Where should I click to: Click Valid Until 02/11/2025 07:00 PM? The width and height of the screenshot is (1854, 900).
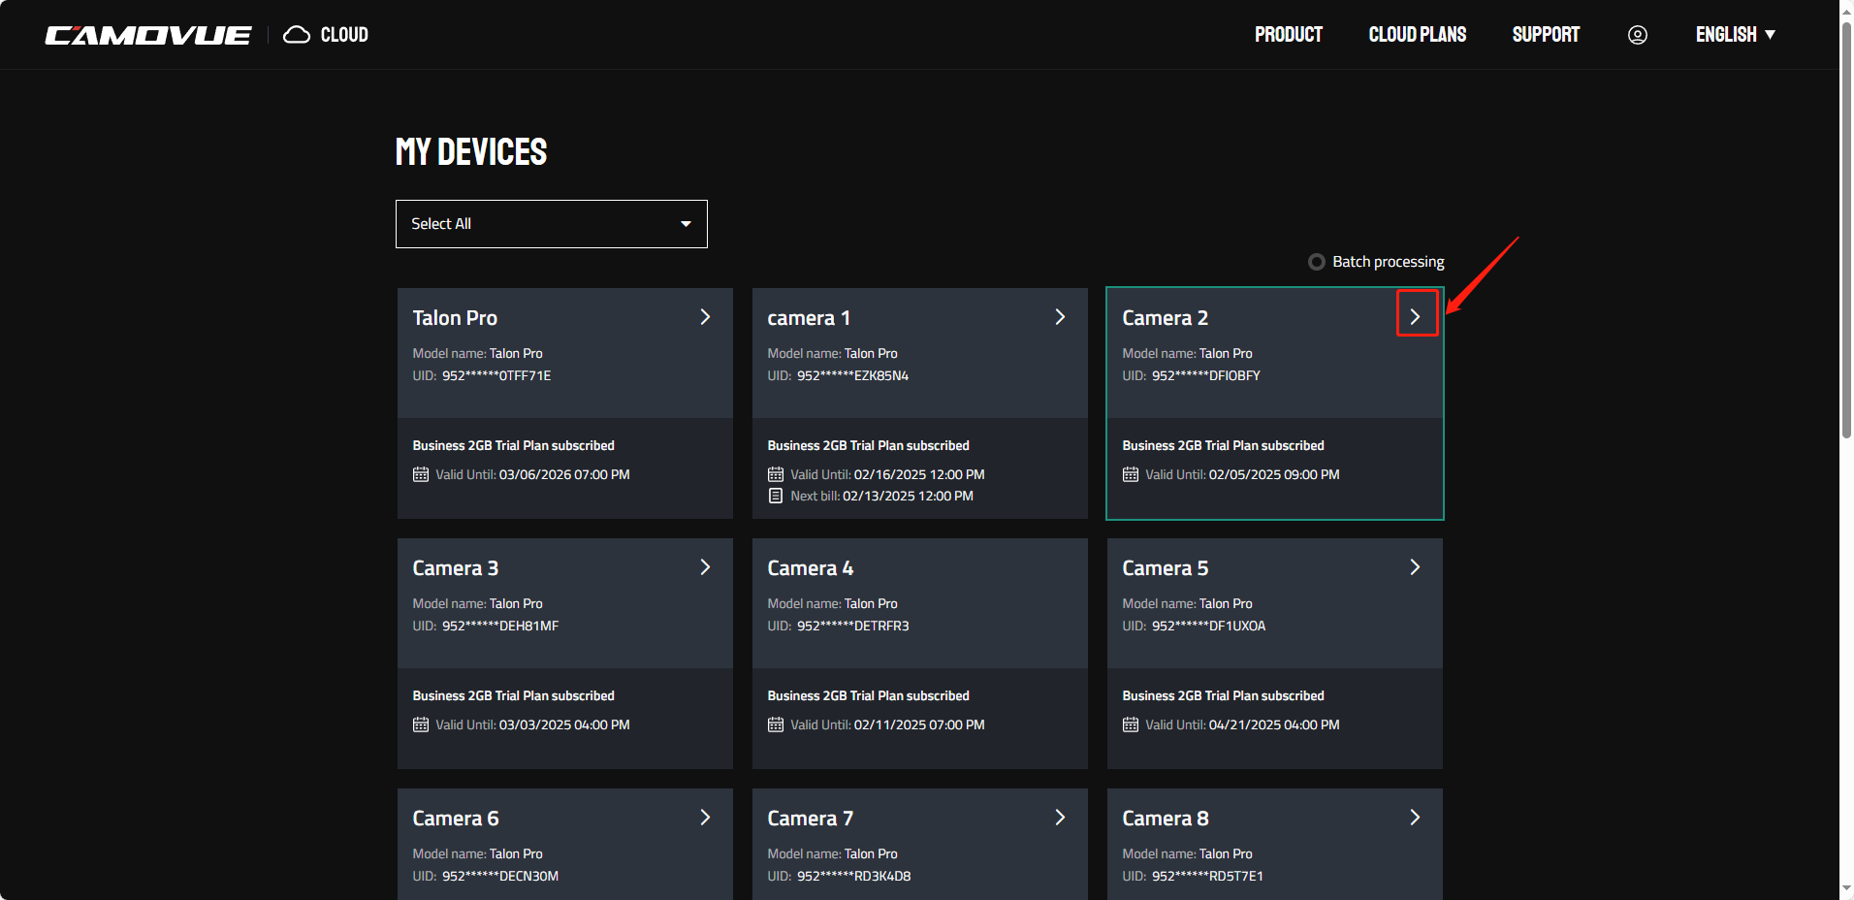887,724
